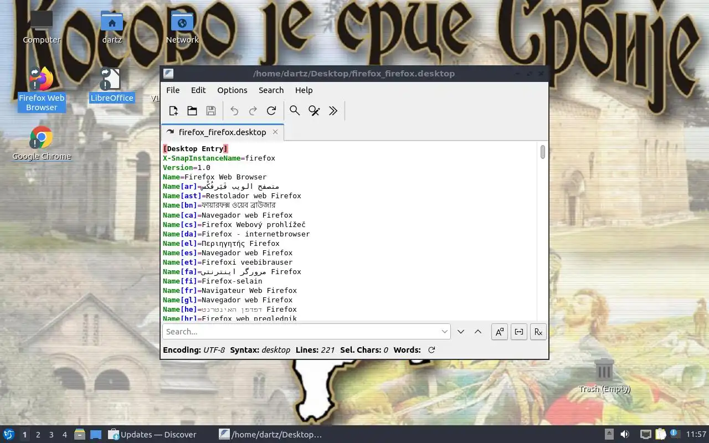This screenshot has width=709, height=443.
Task: Open the Edit menu
Action: pyautogui.click(x=198, y=90)
